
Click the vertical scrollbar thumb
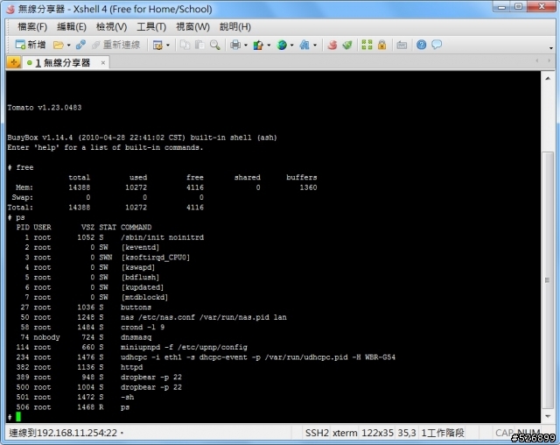pyautogui.click(x=548, y=280)
